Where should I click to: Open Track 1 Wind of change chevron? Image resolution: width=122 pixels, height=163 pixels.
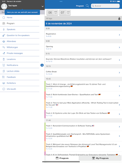click(x=119, y=86)
